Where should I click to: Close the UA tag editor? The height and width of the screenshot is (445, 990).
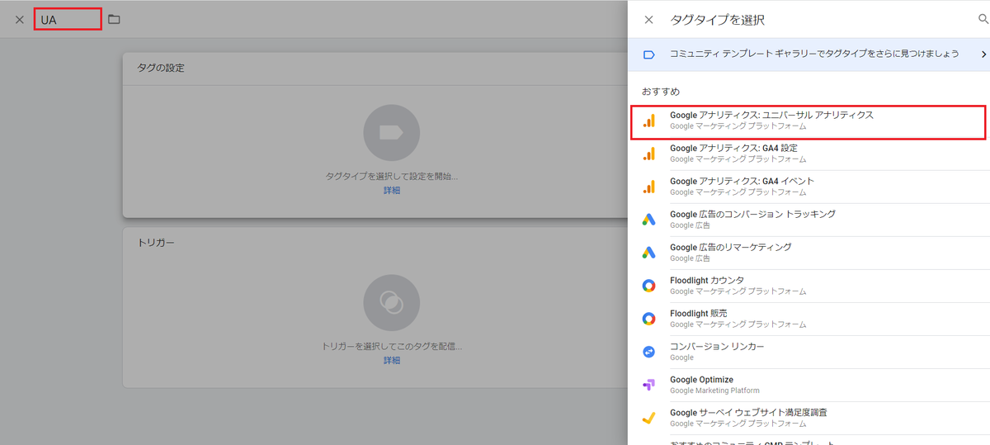20,19
